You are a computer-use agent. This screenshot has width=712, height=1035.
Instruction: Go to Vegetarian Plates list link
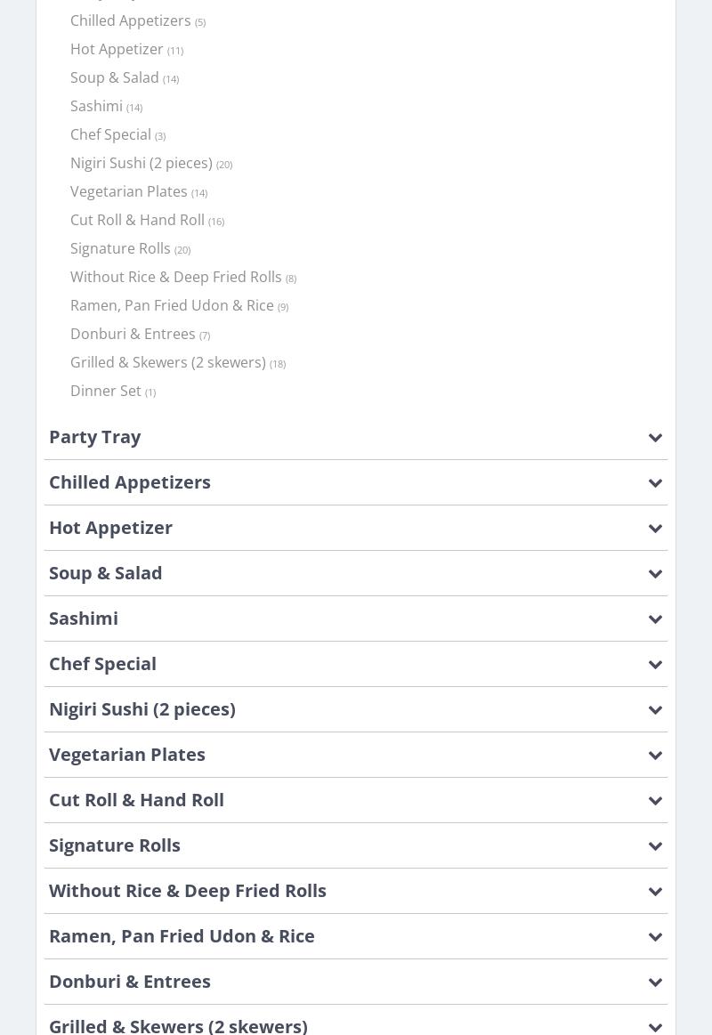(129, 191)
